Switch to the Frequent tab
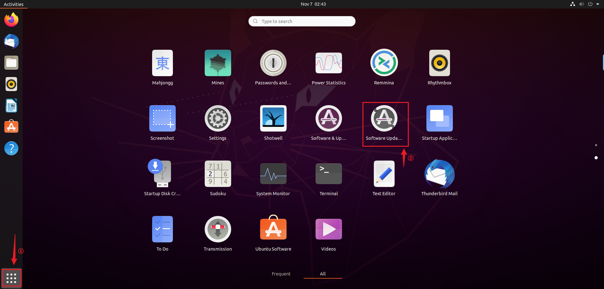This screenshot has height=289, width=604. 281,274
